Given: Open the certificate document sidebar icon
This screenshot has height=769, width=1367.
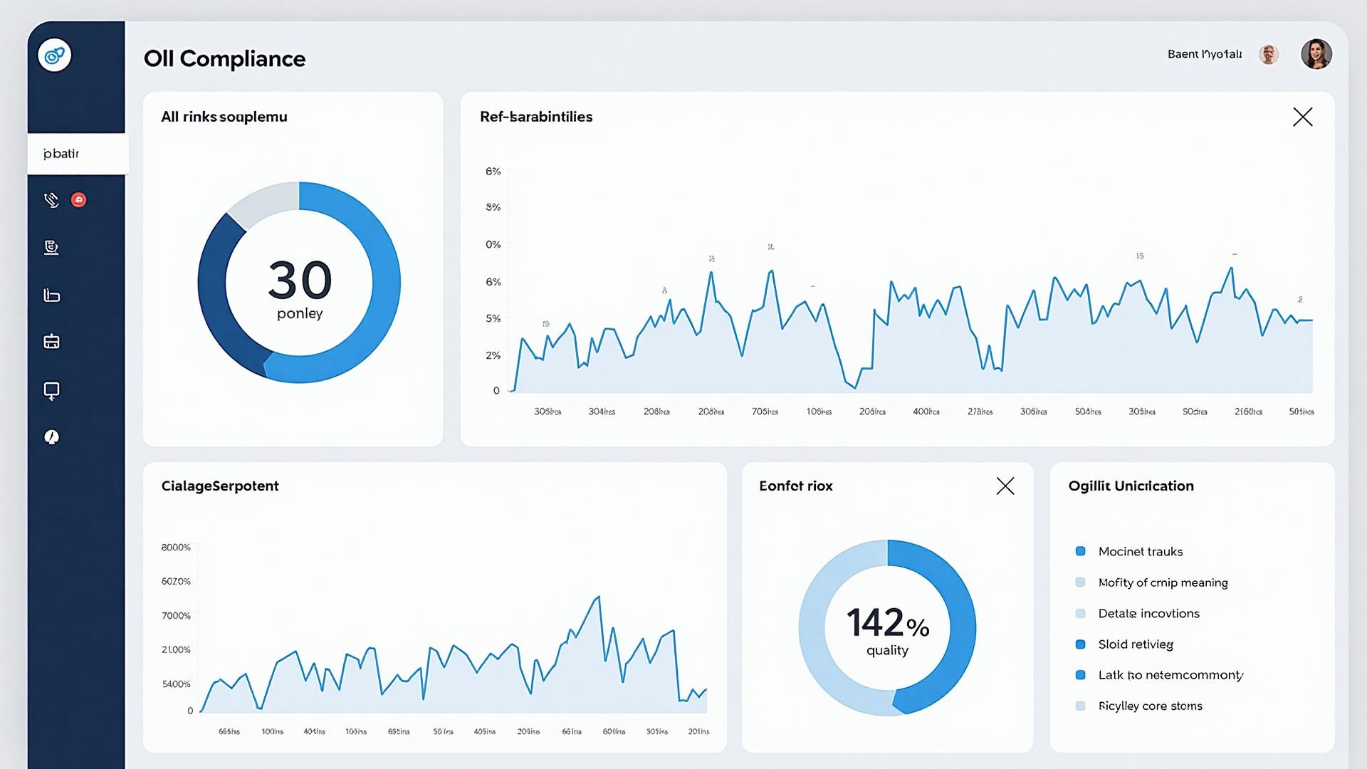Looking at the screenshot, I should pos(51,247).
